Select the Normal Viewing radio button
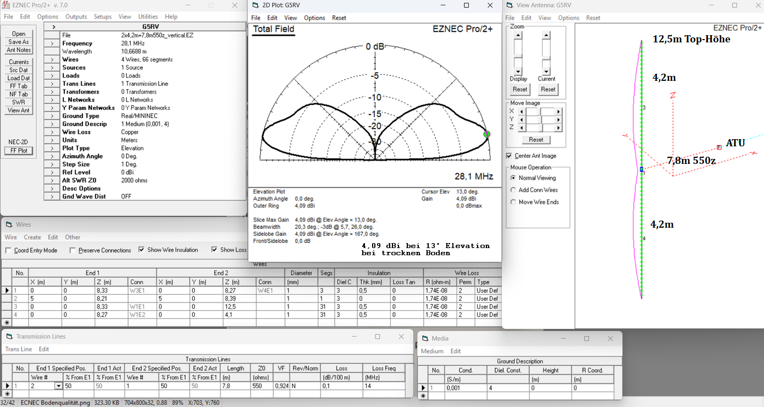Screen dimensions: 764x407 [x=513, y=178]
